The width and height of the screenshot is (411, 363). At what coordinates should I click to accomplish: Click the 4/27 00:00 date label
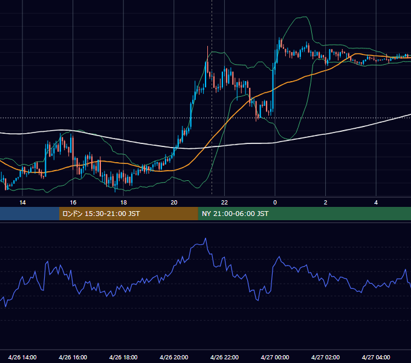pos(275,357)
